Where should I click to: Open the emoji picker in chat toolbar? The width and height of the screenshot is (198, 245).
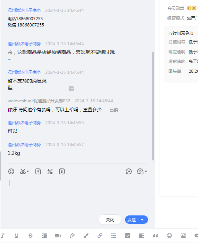[11, 172]
